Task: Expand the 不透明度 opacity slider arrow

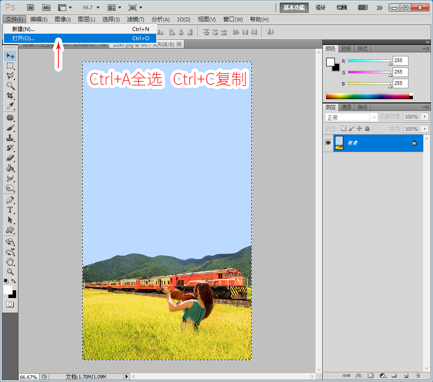Action: [425, 117]
